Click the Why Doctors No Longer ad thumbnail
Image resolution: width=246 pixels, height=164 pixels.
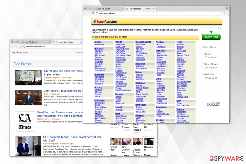[x=127, y=142]
